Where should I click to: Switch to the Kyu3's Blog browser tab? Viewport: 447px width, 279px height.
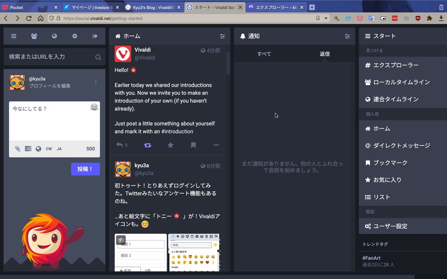click(154, 7)
